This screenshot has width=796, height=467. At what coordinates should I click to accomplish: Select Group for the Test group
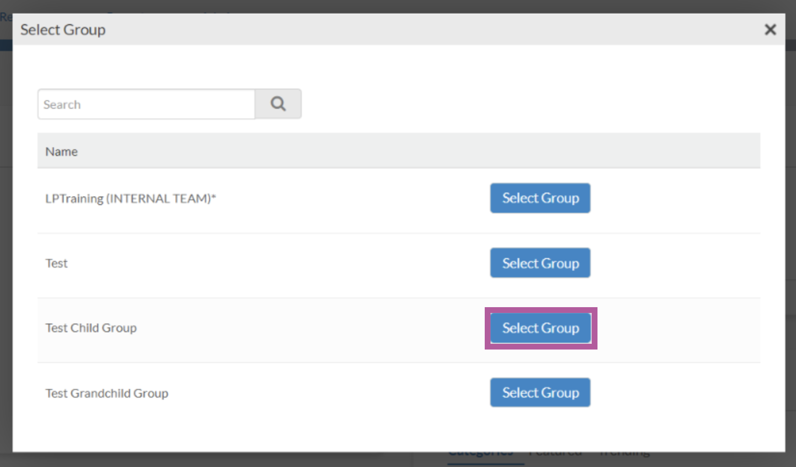540,263
